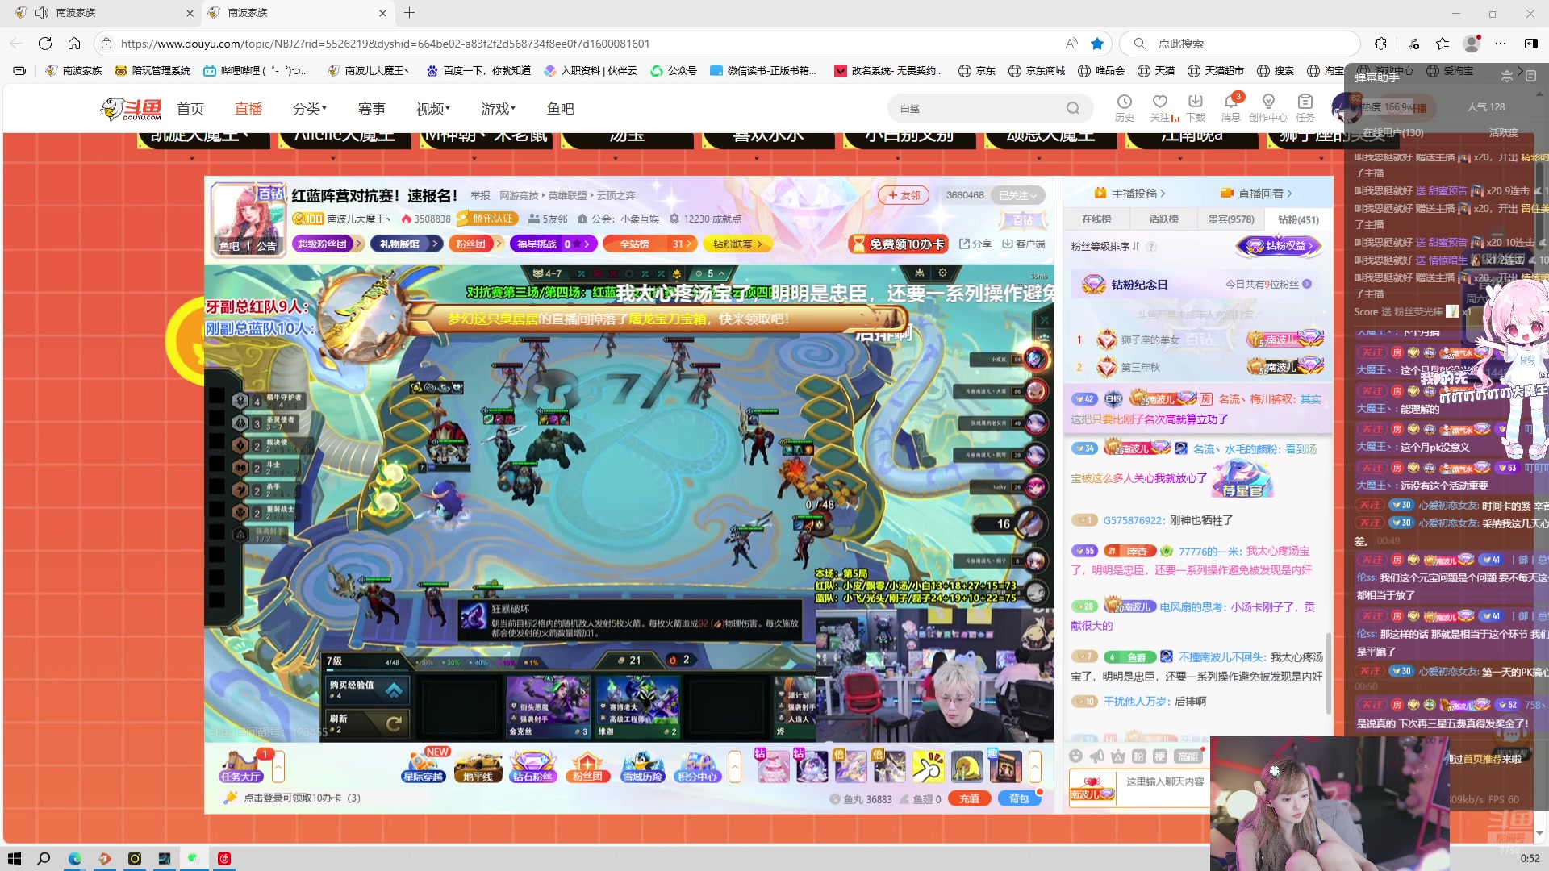
Task: Go to 首页 in top navigation
Action: click(190, 108)
